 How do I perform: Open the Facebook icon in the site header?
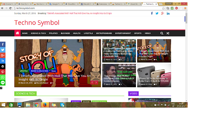(152, 13)
